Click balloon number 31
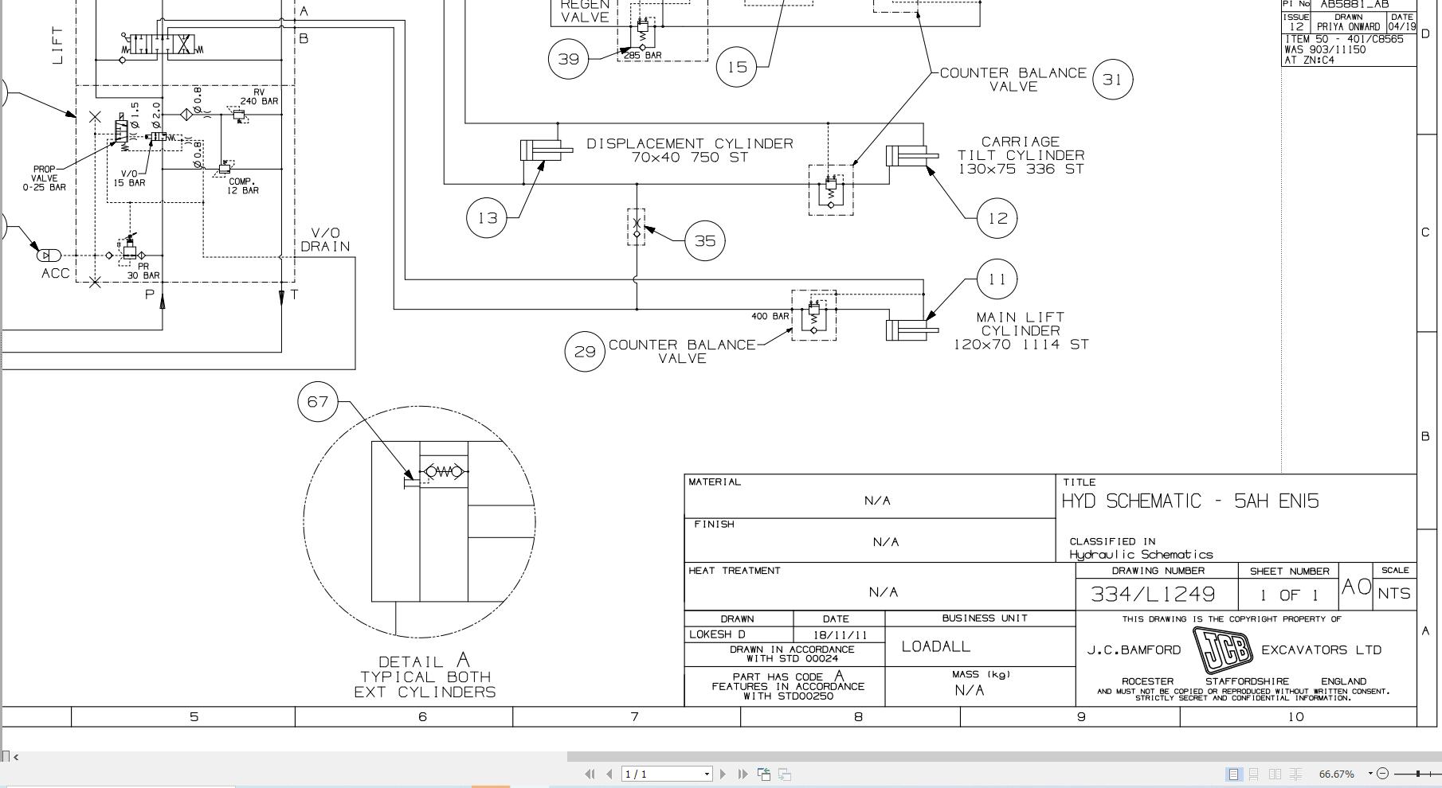This screenshot has width=1442, height=788. tap(1112, 80)
